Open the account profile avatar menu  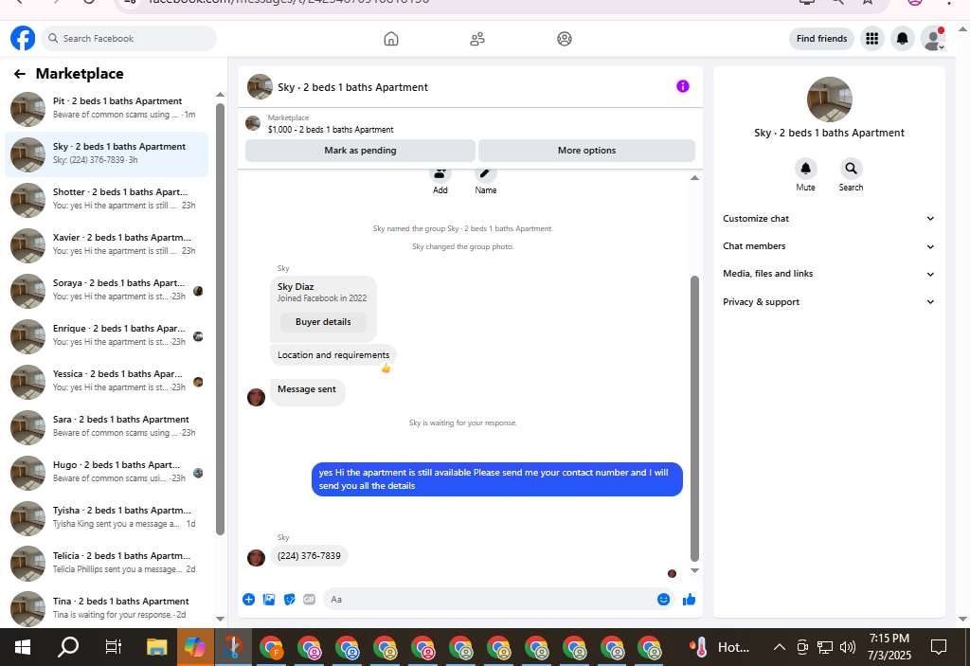coord(933,39)
